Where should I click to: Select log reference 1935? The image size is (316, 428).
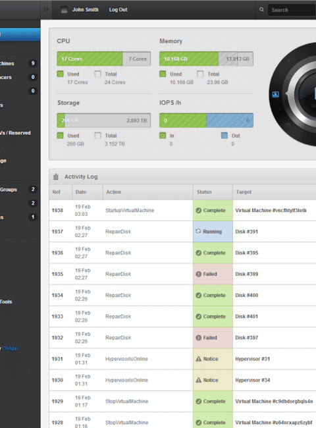[57, 274]
